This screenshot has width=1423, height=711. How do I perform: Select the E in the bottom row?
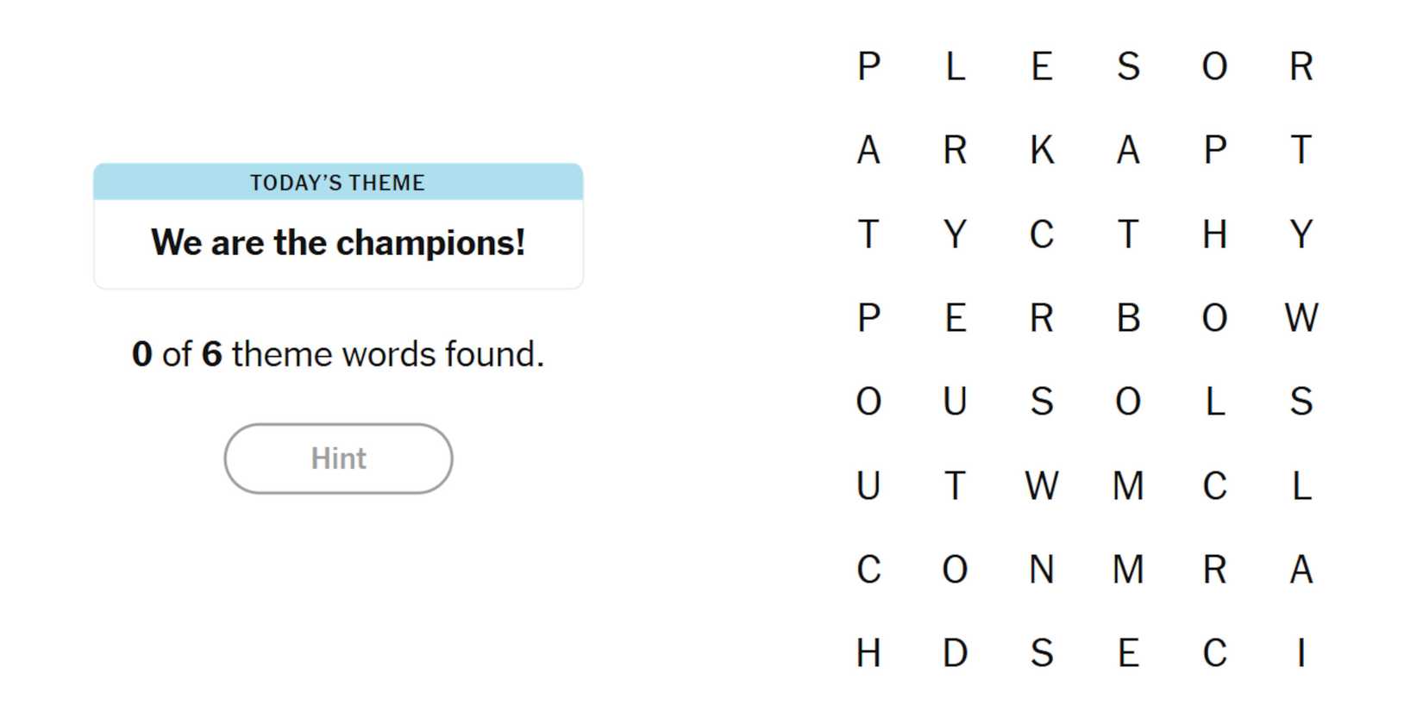click(x=1128, y=653)
